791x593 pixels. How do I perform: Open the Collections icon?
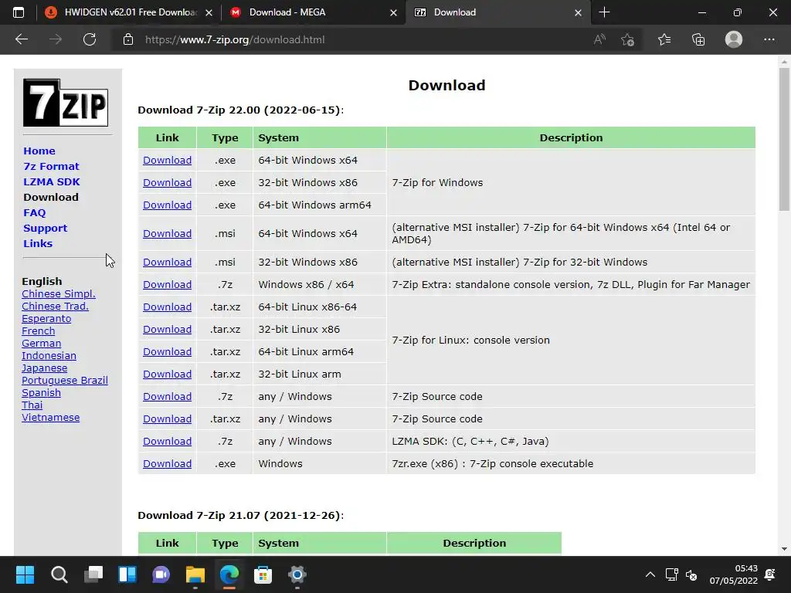(698, 39)
